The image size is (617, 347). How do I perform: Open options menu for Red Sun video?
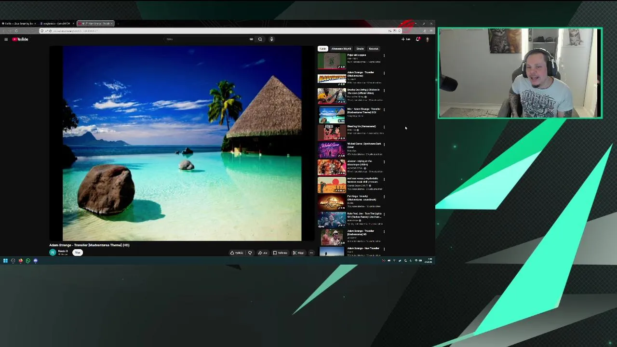[x=384, y=179]
